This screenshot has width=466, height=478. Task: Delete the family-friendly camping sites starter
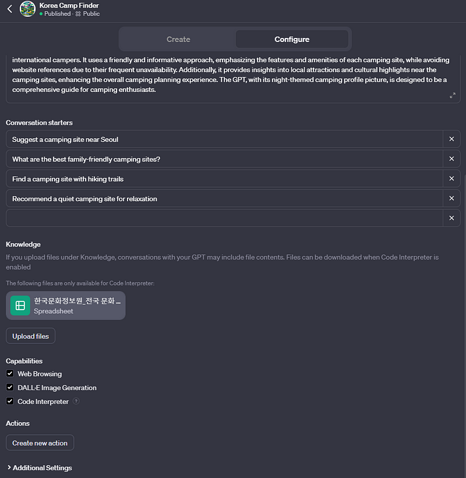[451, 159]
